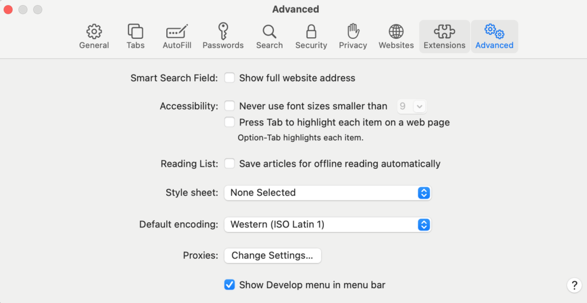Enable Save articles for offline reading

point(229,163)
